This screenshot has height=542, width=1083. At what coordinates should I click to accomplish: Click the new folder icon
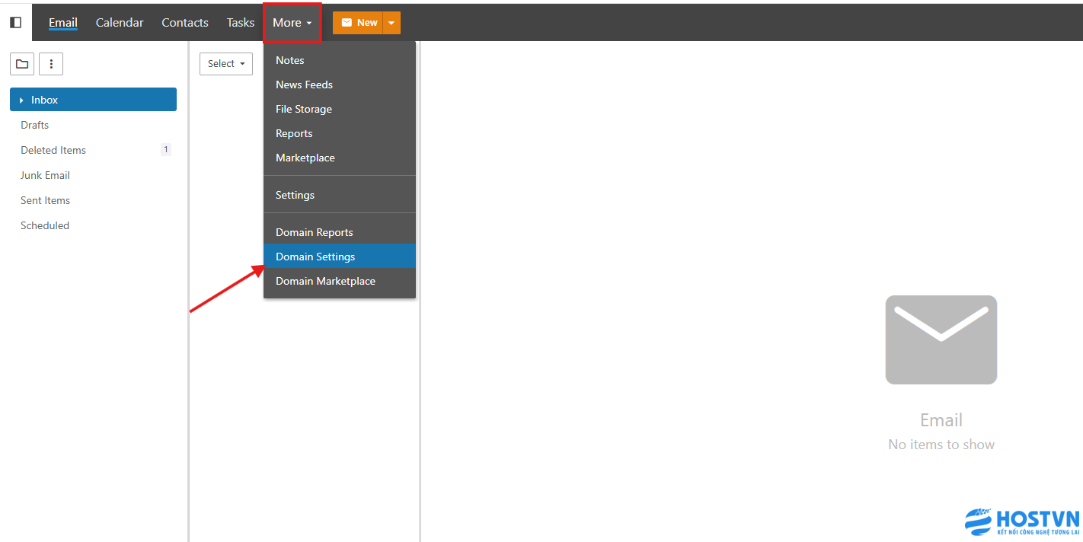click(x=22, y=64)
